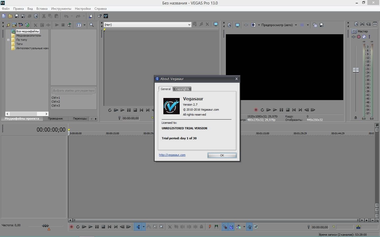Create a new project from main toolbar
Image resolution: width=380 pixels, height=237 pixels.
pos(4,16)
